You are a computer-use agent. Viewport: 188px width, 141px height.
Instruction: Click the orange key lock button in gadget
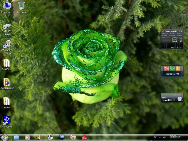[178, 68]
